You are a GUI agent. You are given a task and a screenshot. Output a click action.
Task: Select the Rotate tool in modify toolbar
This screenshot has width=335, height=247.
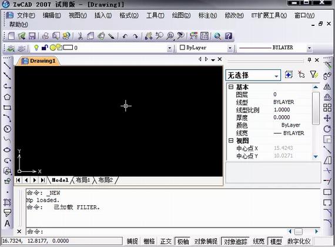pos(327,129)
